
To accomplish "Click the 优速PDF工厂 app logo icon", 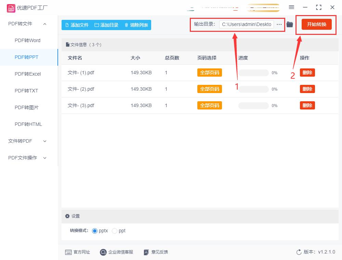I will pyautogui.click(x=11, y=8).
